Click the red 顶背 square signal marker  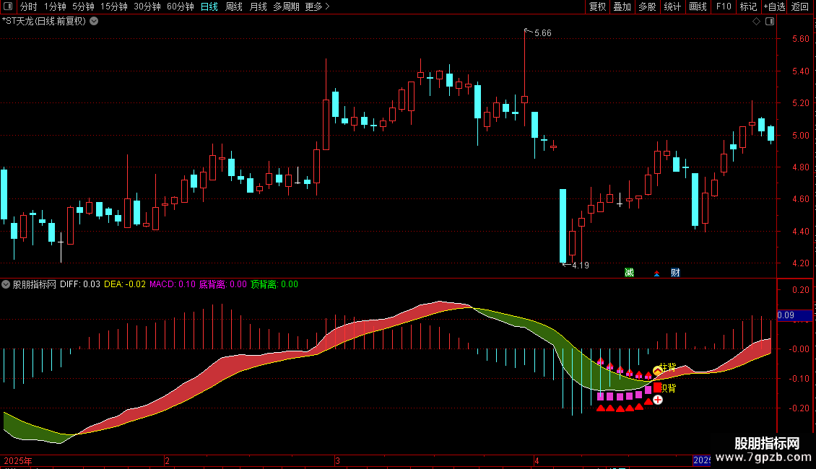tap(658, 387)
